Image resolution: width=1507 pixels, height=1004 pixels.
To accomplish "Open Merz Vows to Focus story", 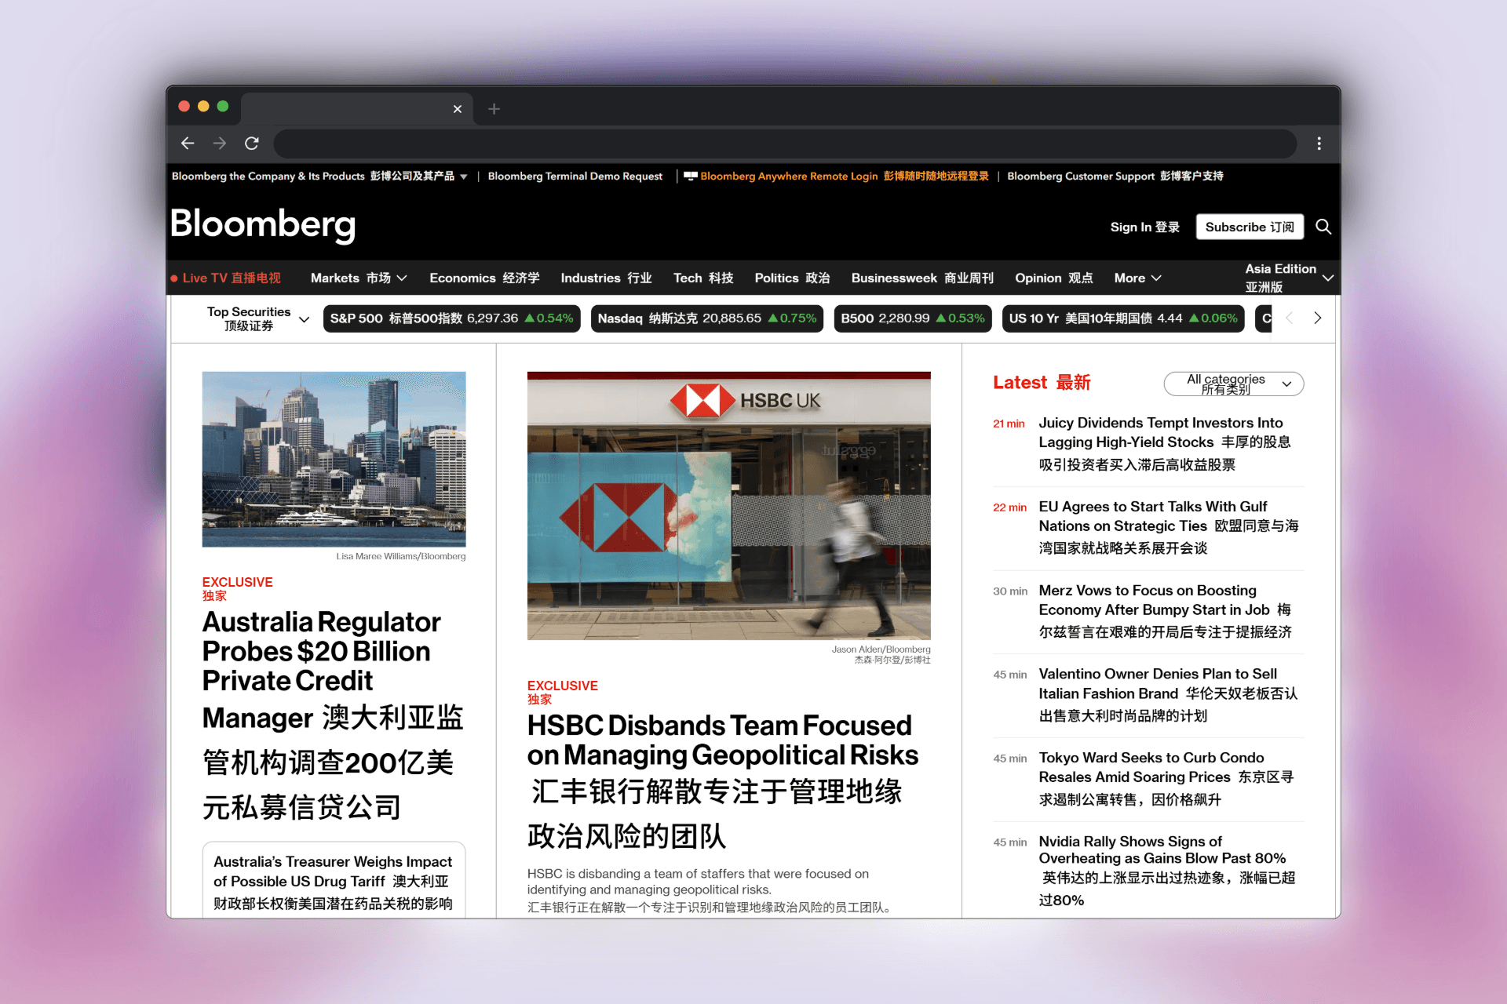I will (x=1165, y=611).
